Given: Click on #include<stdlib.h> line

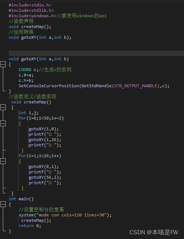Looking at the screenshot, I should [x=31, y=10].
